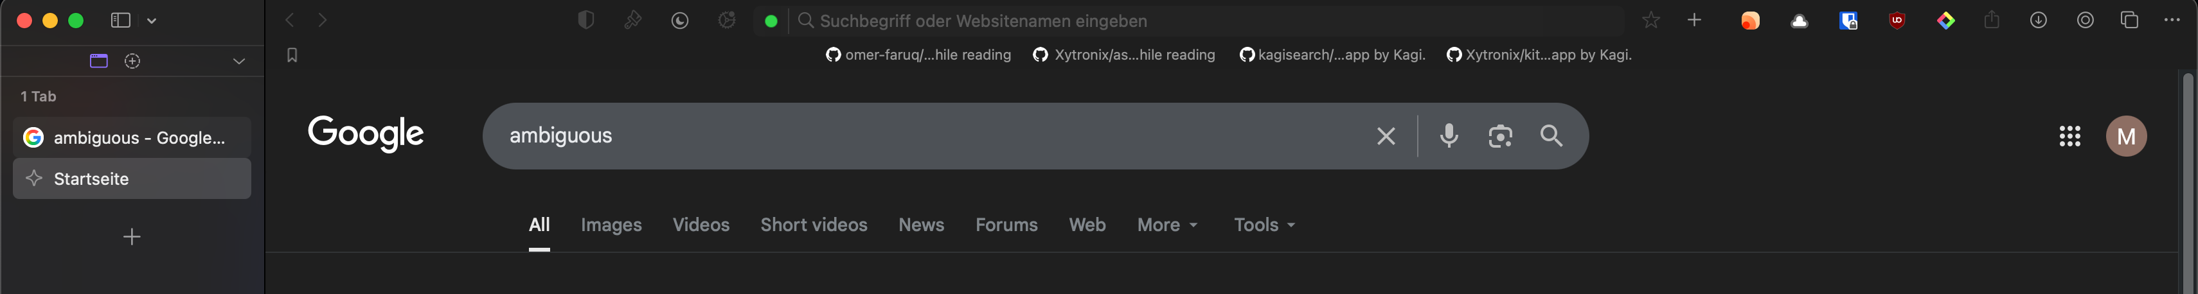Click the bookmark star icon
This screenshot has width=2198, height=294.
(x=1651, y=21)
